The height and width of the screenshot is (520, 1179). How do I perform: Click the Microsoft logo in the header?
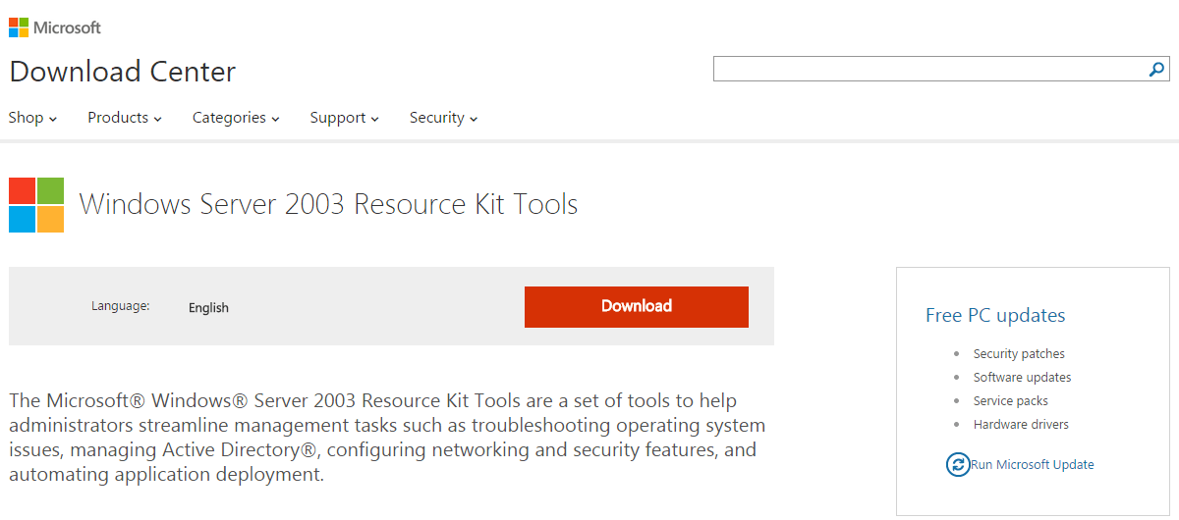tap(55, 27)
